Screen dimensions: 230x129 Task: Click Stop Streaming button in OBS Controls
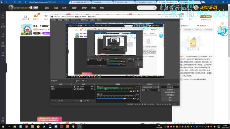[170, 87]
